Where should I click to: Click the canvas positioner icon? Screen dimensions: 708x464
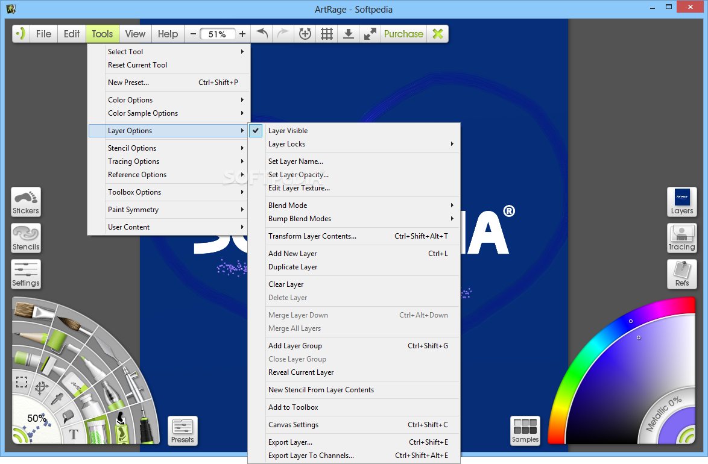click(305, 34)
